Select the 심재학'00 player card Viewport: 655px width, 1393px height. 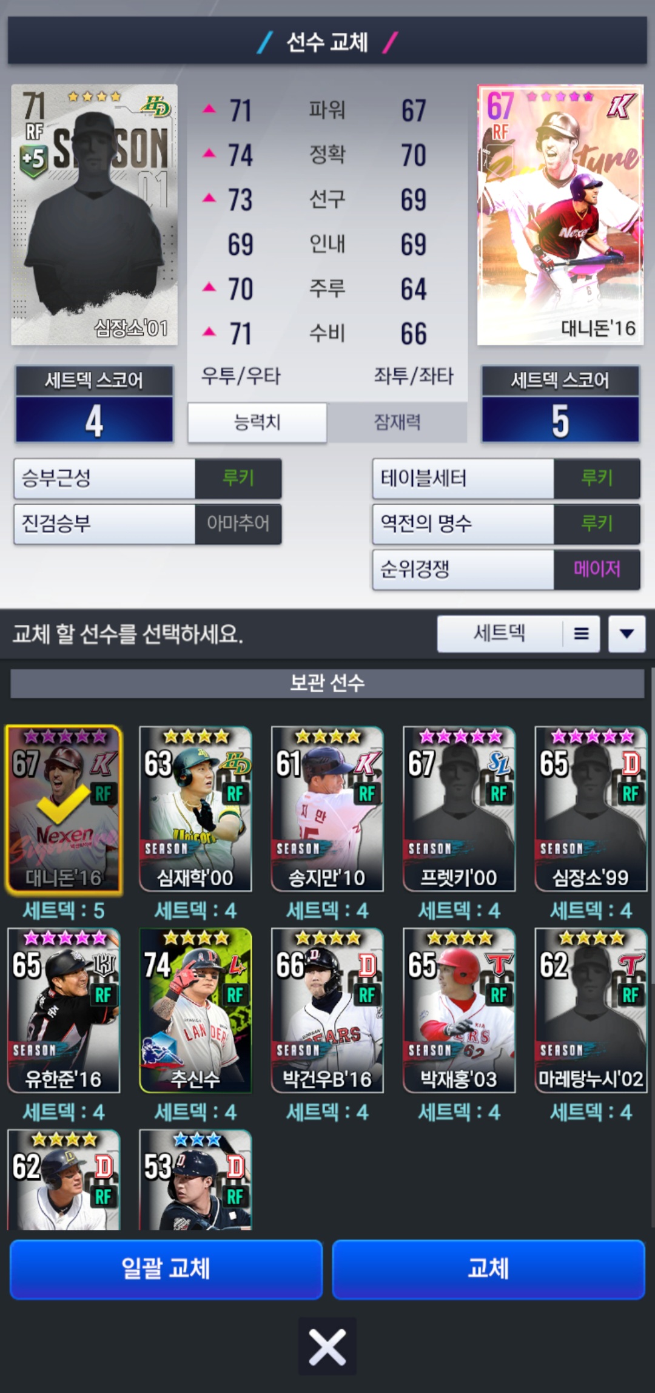[195, 809]
